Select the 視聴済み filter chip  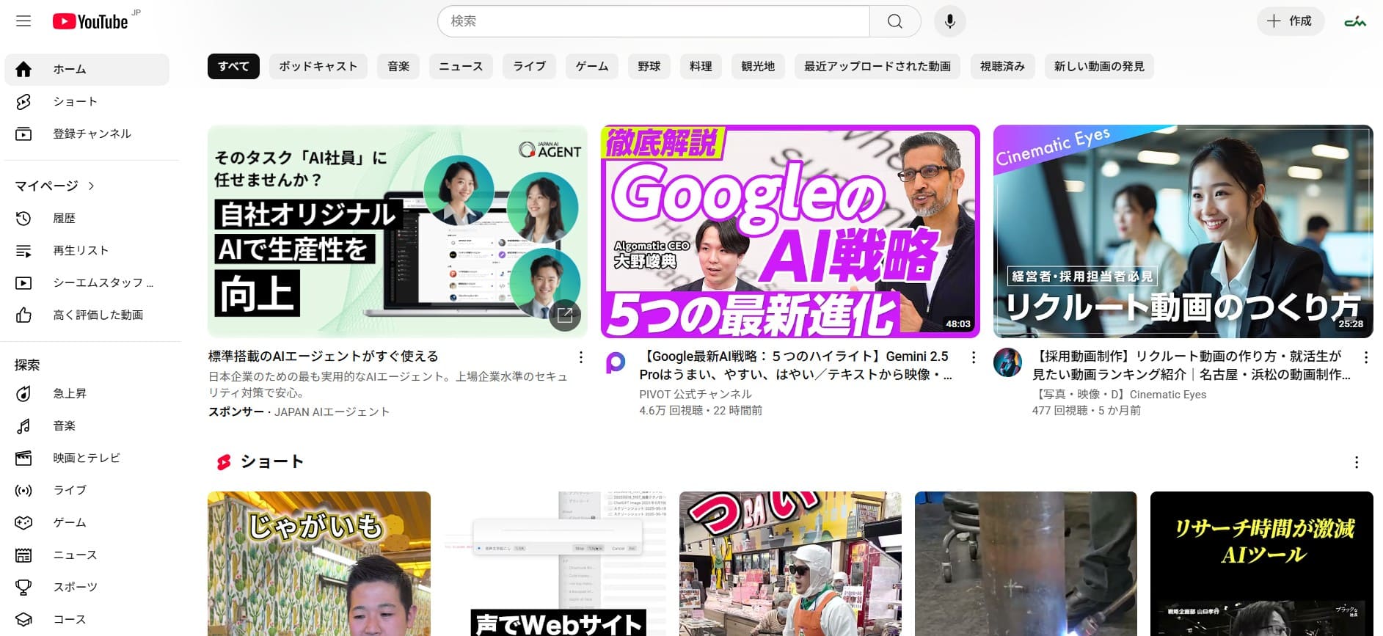pyautogui.click(x=1002, y=66)
